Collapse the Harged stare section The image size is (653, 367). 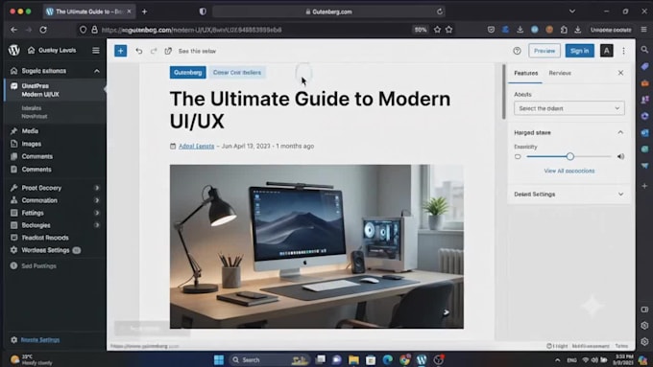tap(620, 132)
